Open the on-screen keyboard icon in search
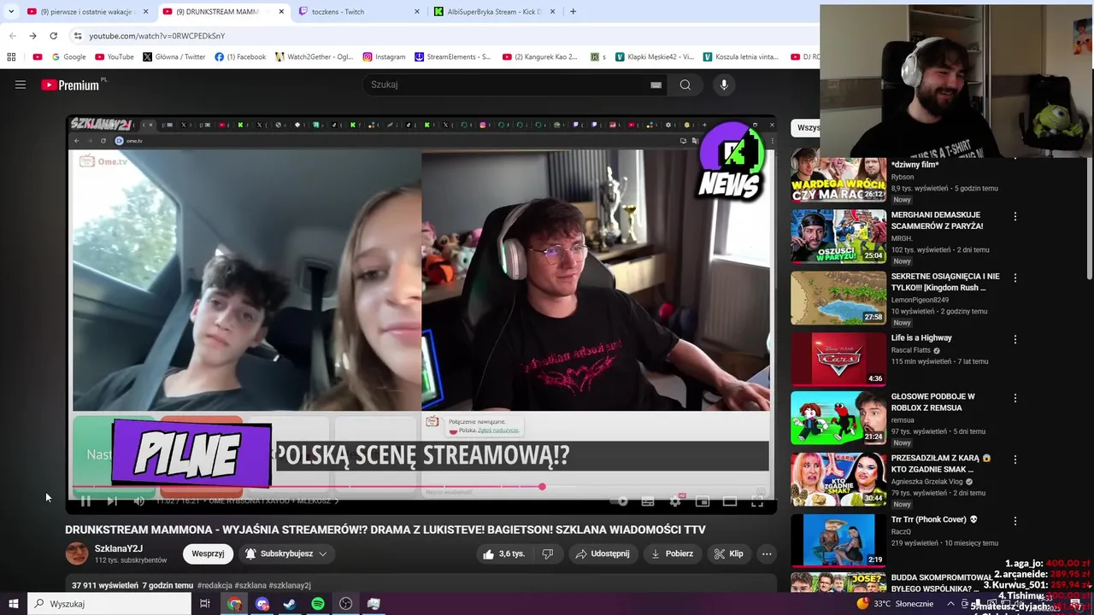1094x615 pixels. coord(656,85)
